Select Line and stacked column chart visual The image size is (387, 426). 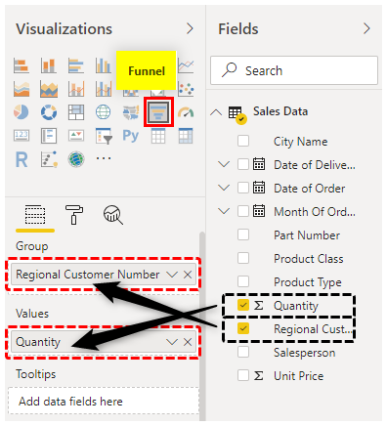coord(76,89)
